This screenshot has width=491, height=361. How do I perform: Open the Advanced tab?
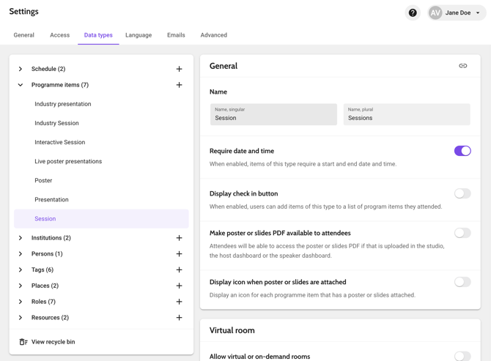(x=213, y=35)
